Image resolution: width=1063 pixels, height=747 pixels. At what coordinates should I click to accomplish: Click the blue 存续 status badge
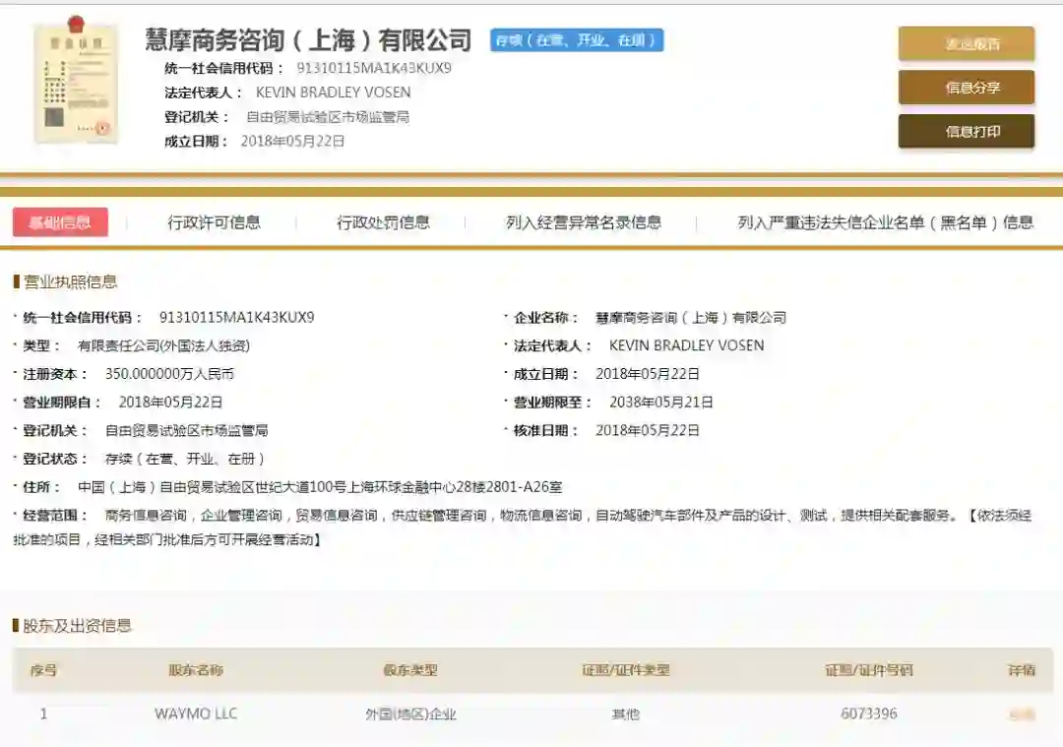577,40
